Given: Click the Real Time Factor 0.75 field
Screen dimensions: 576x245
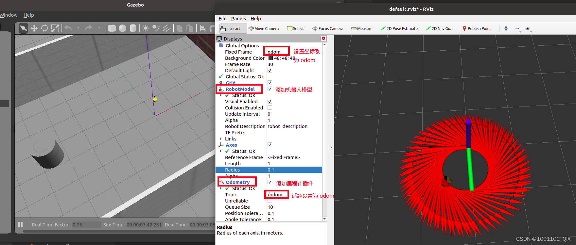Looking at the screenshot, I should [86, 225].
